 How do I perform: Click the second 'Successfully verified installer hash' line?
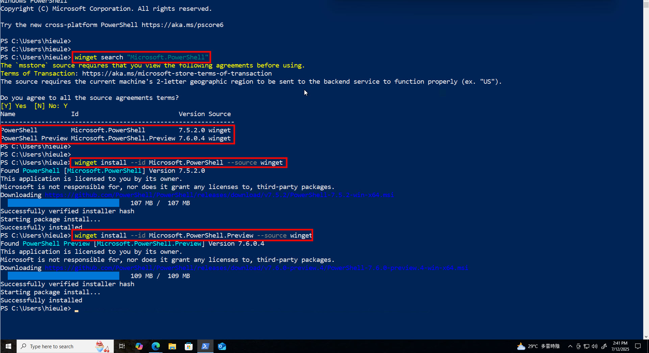67,284
